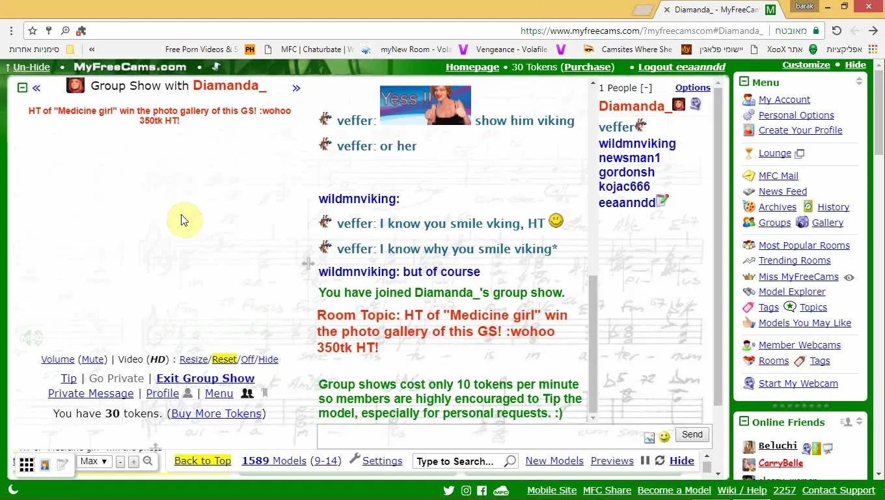885x500 pixels.
Task: Hide the right sidebar via Hide link
Action: tap(855, 64)
